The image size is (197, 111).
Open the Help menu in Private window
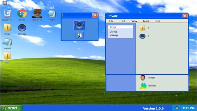tap(157, 21)
